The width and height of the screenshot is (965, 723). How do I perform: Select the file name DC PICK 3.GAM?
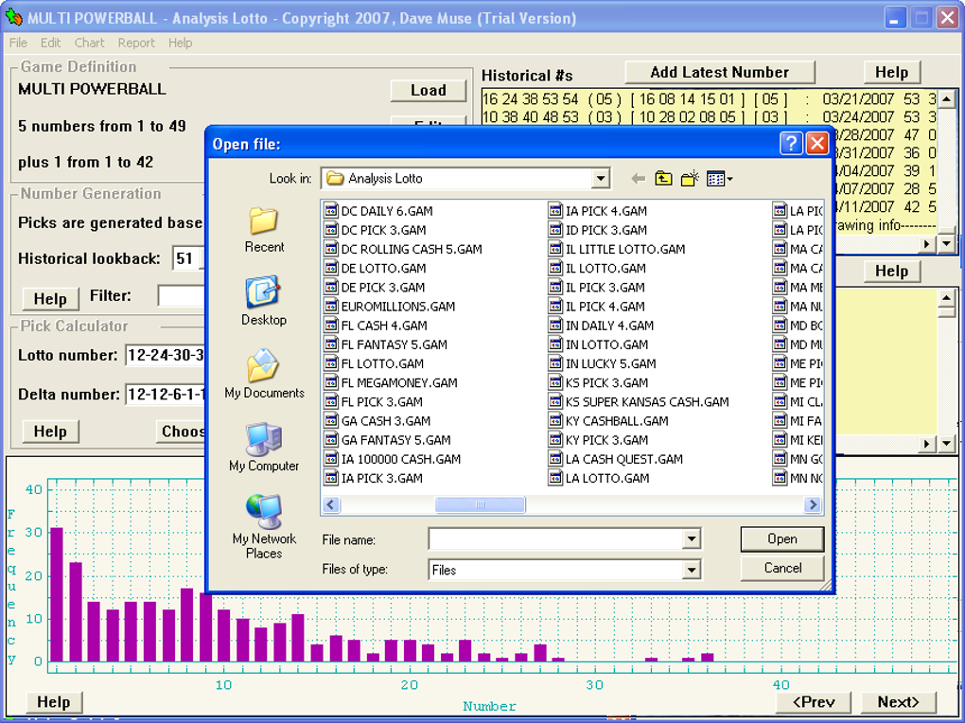tap(383, 230)
